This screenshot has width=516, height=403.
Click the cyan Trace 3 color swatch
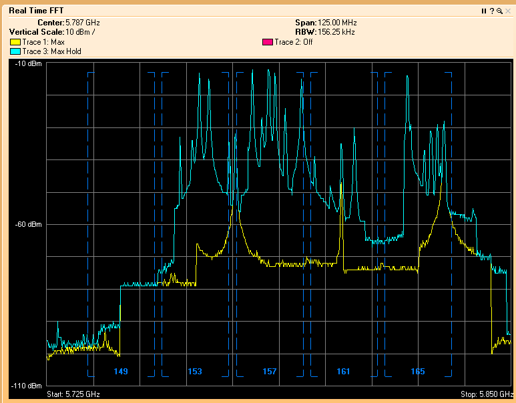coord(15,51)
